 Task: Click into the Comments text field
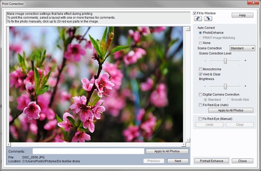[89, 151]
